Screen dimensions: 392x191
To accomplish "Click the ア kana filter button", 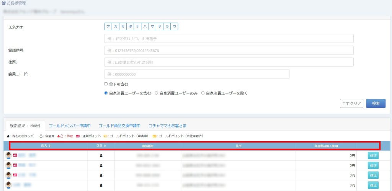I will click(108, 26).
